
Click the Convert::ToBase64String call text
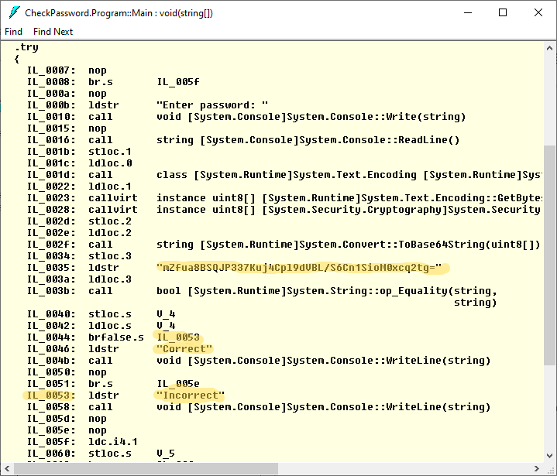(x=349, y=245)
